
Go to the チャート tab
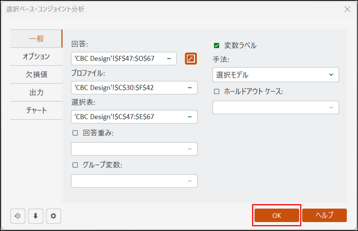pos(36,110)
